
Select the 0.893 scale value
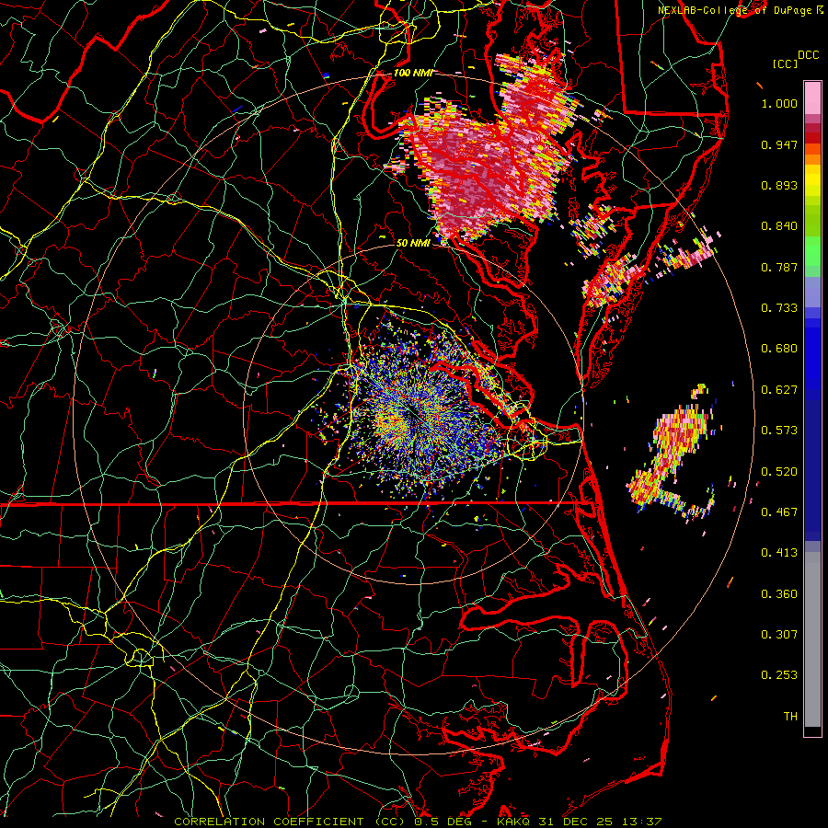779,185
